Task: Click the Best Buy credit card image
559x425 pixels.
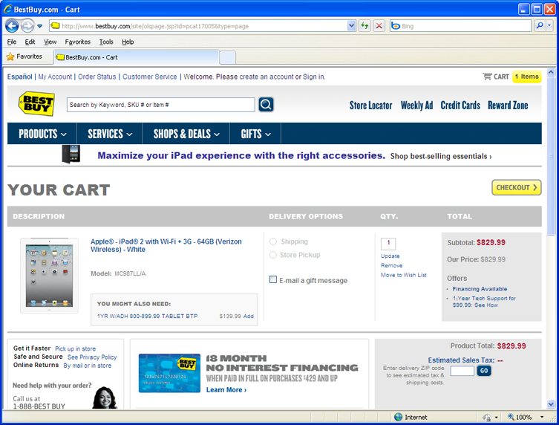Action: [169, 373]
